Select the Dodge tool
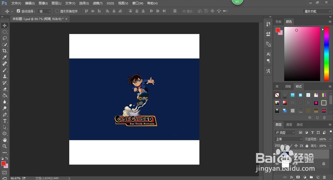Viewport: 333px width, 180px height. click(4, 108)
